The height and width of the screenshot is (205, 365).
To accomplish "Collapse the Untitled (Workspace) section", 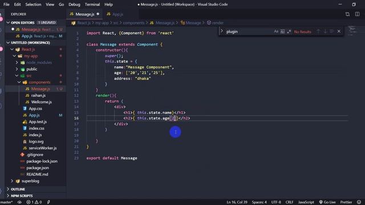I will [x=8, y=43].
